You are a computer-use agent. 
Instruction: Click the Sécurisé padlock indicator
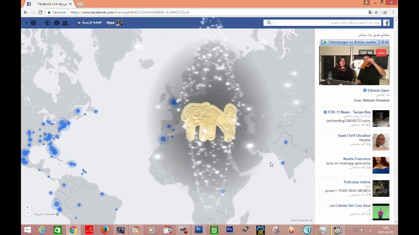tap(57, 12)
